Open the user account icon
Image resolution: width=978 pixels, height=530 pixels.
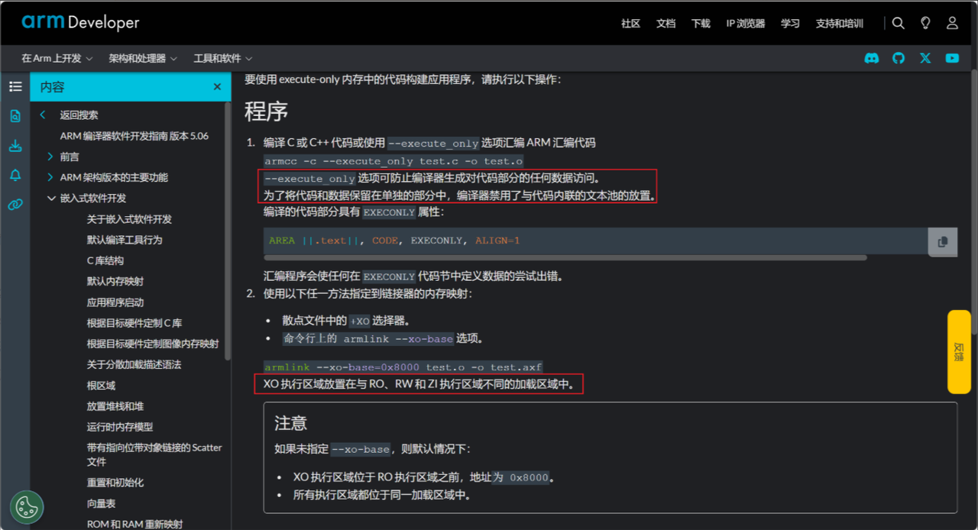(952, 23)
